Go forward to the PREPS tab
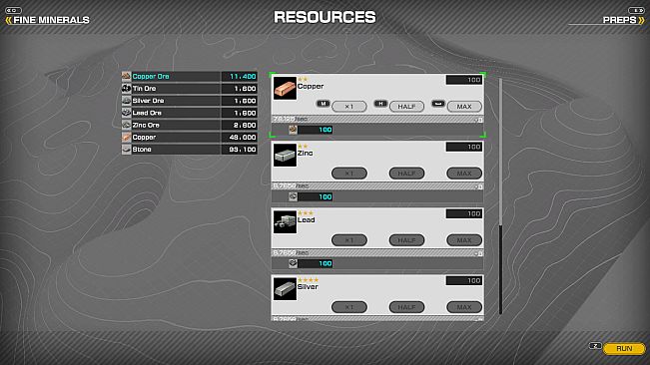Screen dimensions: 650x365 [623, 20]
